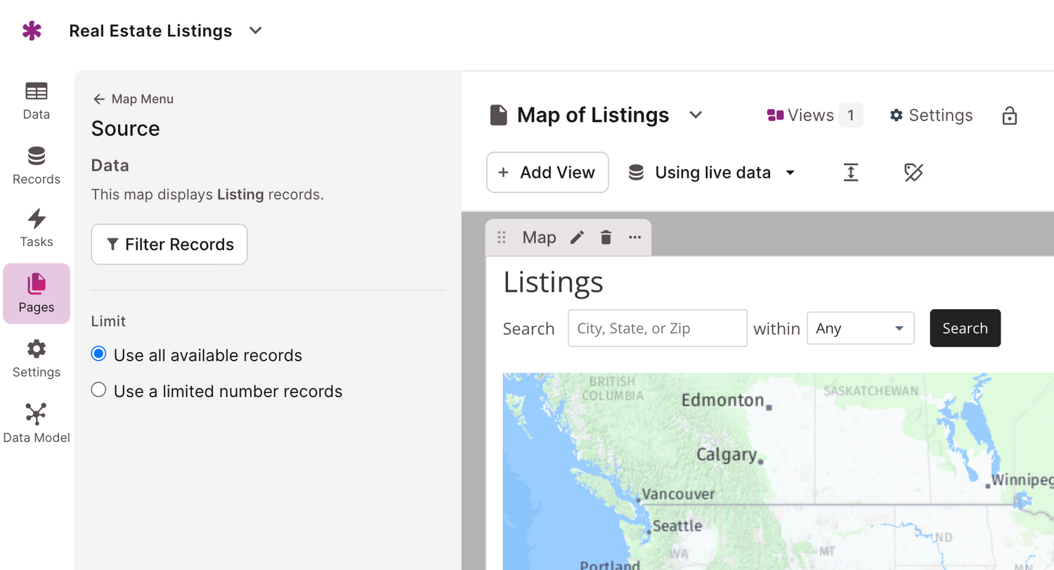Open the Data Model section
The image size is (1054, 570).
[x=37, y=423]
